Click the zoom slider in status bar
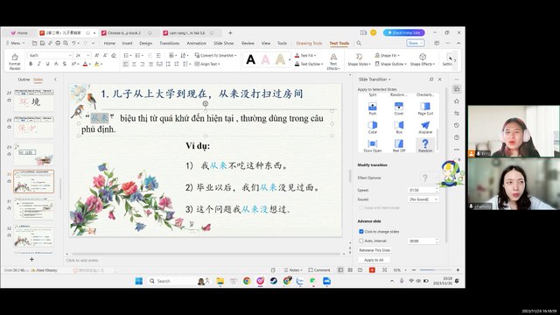 coord(436,270)
